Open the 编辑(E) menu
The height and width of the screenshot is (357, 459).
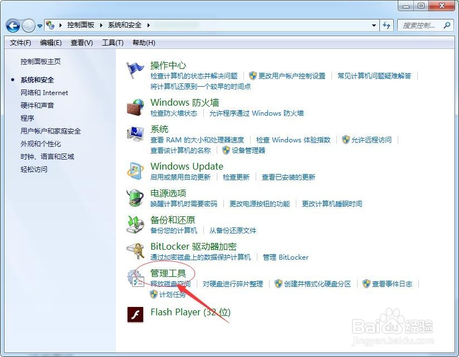point(51,43)
